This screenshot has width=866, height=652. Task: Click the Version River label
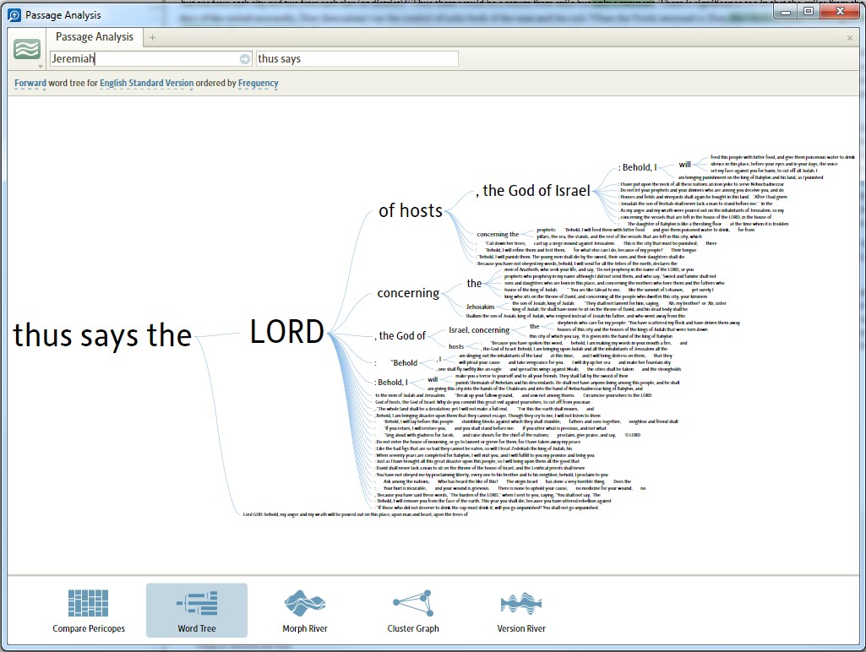(x=520, y=628)
